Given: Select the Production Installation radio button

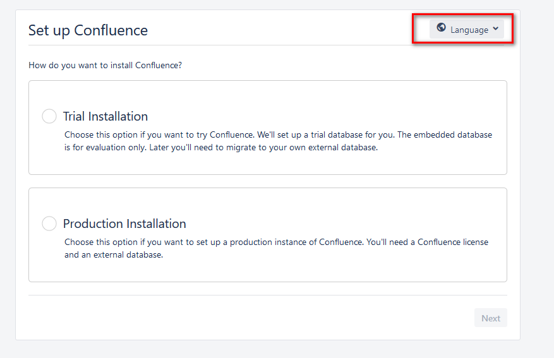Looking at the screenshot, I should click(x=49, y=224).
